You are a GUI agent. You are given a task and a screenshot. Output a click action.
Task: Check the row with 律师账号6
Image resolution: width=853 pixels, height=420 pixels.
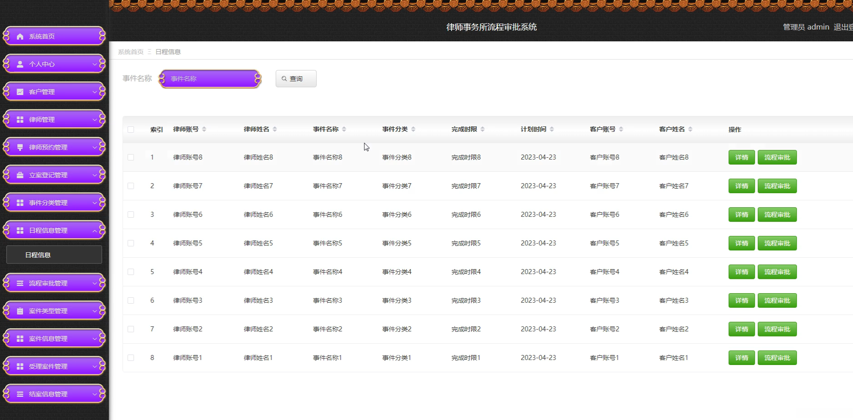coord(131,215)
